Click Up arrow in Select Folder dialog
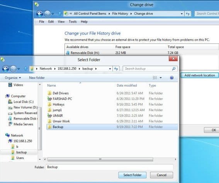The width and height of the screenshot is (219, 183). pos(25,69)
